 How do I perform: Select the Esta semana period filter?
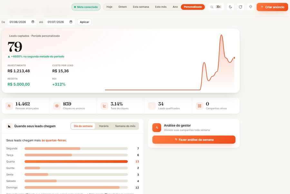pos(141,7)
